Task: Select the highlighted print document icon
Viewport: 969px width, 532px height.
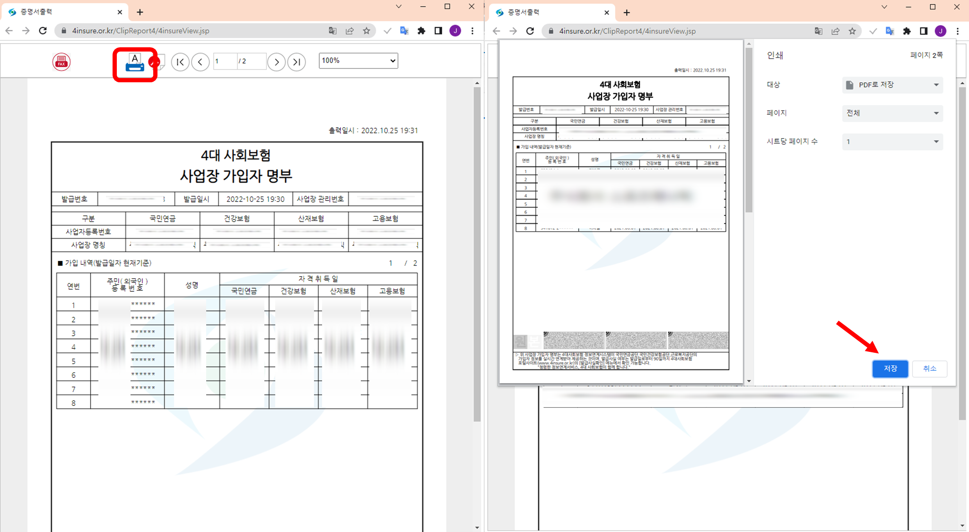Action: [134, 62]
